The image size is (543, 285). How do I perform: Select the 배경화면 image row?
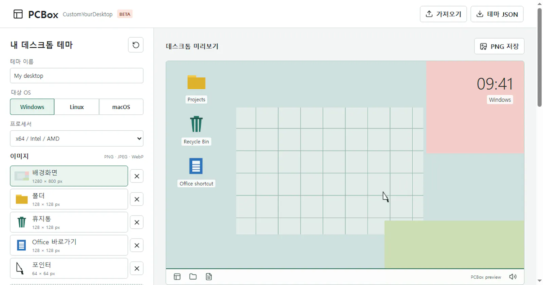(x=69, y=176)
